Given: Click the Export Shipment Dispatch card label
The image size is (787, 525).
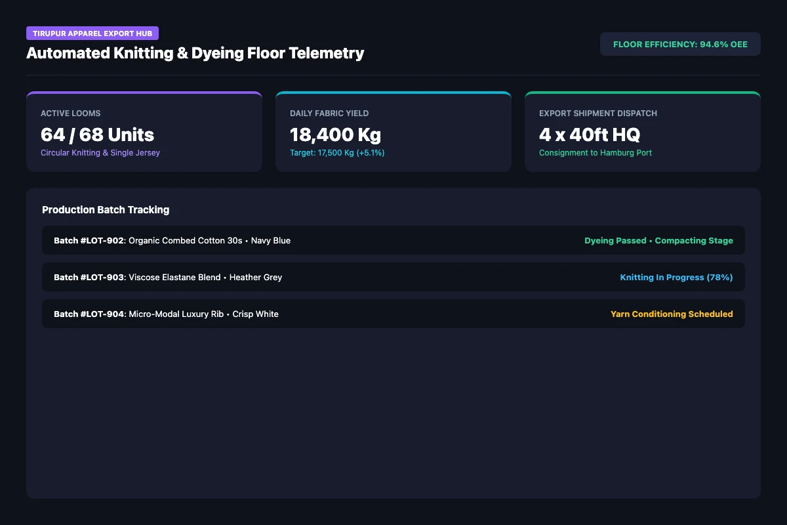Looking at the screenshot, I should point(598,114).
